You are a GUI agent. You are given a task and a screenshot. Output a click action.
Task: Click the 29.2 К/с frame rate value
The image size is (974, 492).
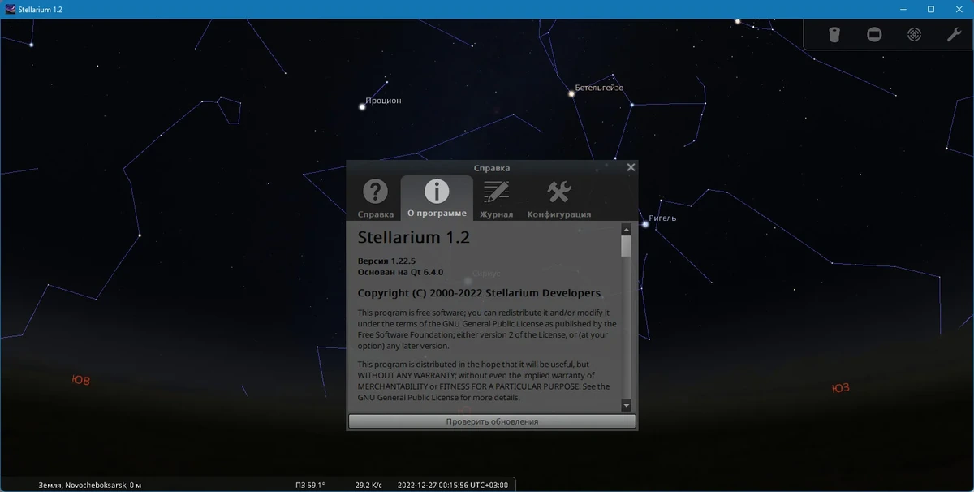click(369, 485)
